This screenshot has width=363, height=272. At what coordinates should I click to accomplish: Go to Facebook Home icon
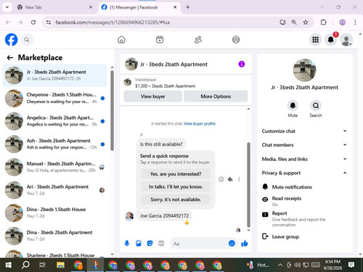coord(121,39)
